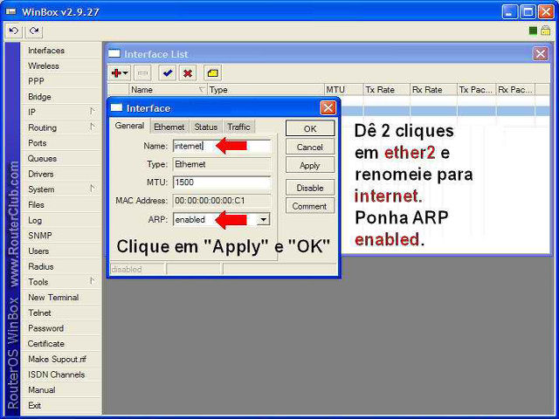
Task: Open the ARP dropdown arrow
Action: coord(264,219)
